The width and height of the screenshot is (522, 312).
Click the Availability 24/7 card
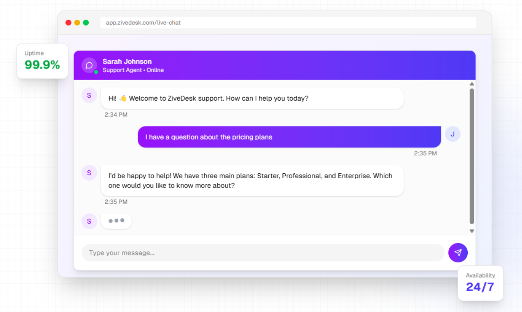480,283
